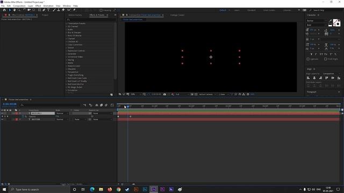Toggle the Snapping checkbox in toolbar
Screen dimensions: 344x193
click(x=101, y=10)
